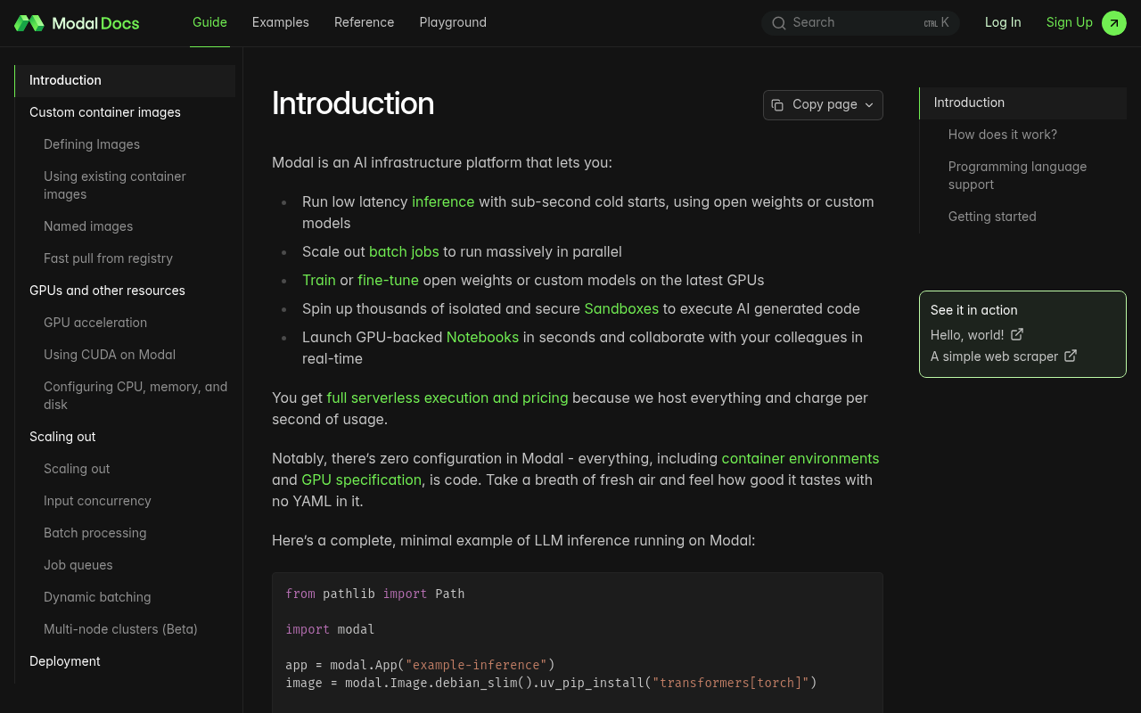Open the Examples tab
This screenshot has width=1141, height=713.
pos(281,22)
